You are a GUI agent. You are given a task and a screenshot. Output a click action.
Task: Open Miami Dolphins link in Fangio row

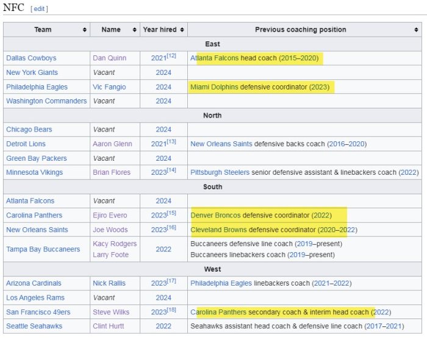point(214,86)
